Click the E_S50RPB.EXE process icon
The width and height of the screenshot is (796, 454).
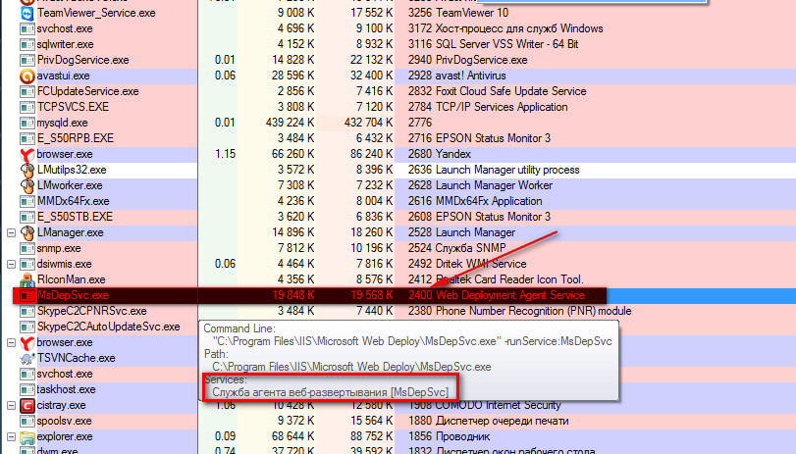click(x=27, y=138)
